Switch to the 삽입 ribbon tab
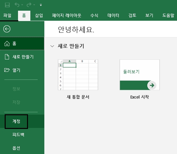The width and height of the screenshot is (177, 154). [39, 15]
